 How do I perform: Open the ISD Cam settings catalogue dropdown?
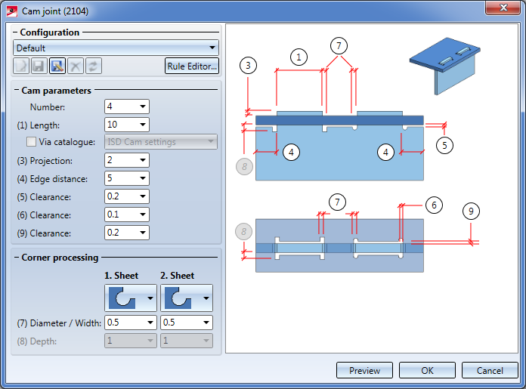point(161,142)
